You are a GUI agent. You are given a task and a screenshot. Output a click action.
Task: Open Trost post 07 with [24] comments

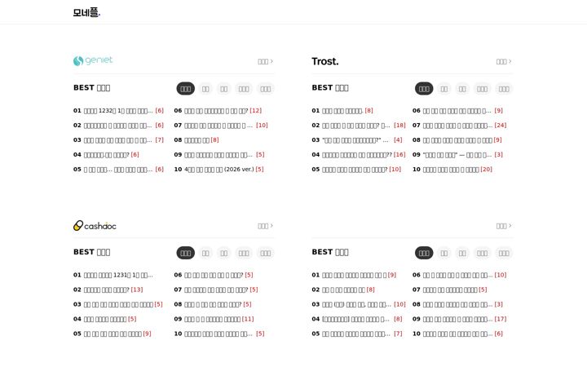[459, 125]
